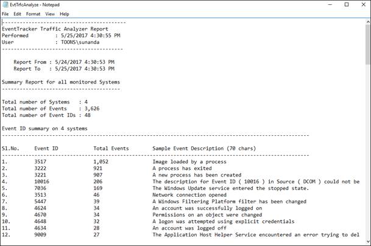The height and width of the screenshot is (246, 371).
Task: Click Event ID '4624'
Action: 40,208
